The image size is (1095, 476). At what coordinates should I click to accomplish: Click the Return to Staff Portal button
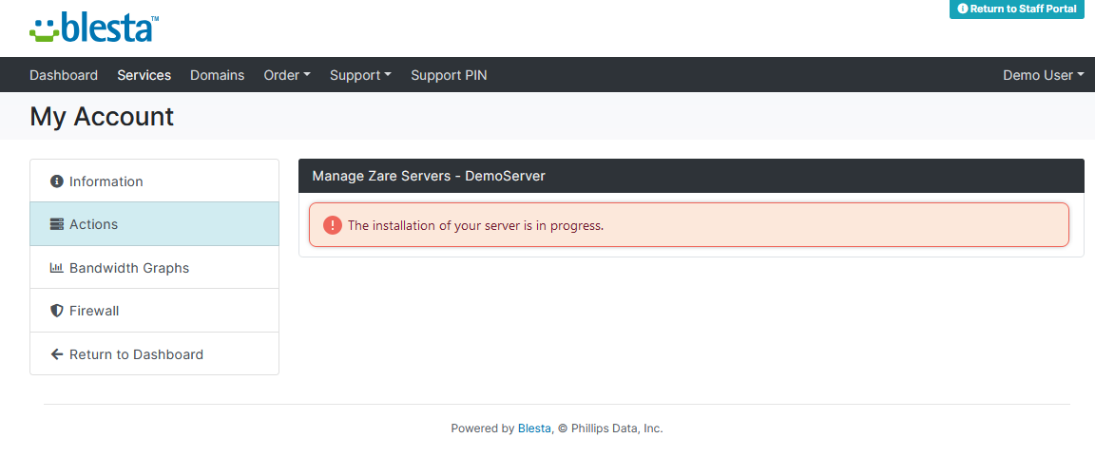(x=1017, y=10)
